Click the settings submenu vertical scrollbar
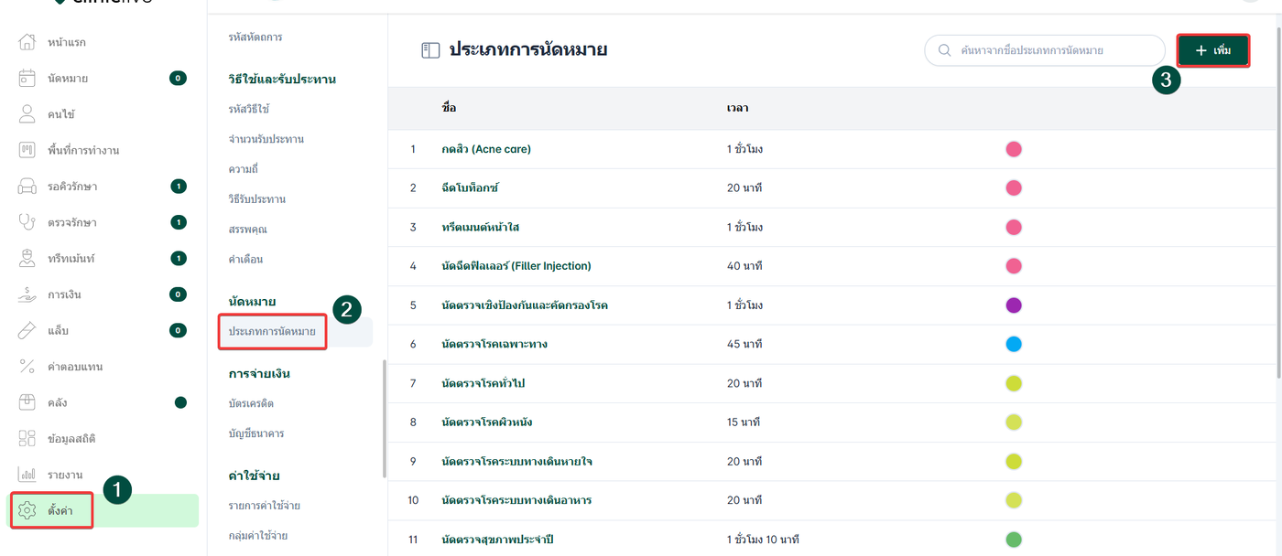 pos(384,417)
